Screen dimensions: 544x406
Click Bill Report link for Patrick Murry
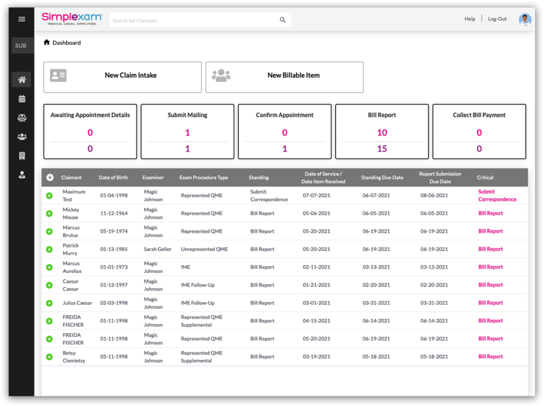[490, 249]
